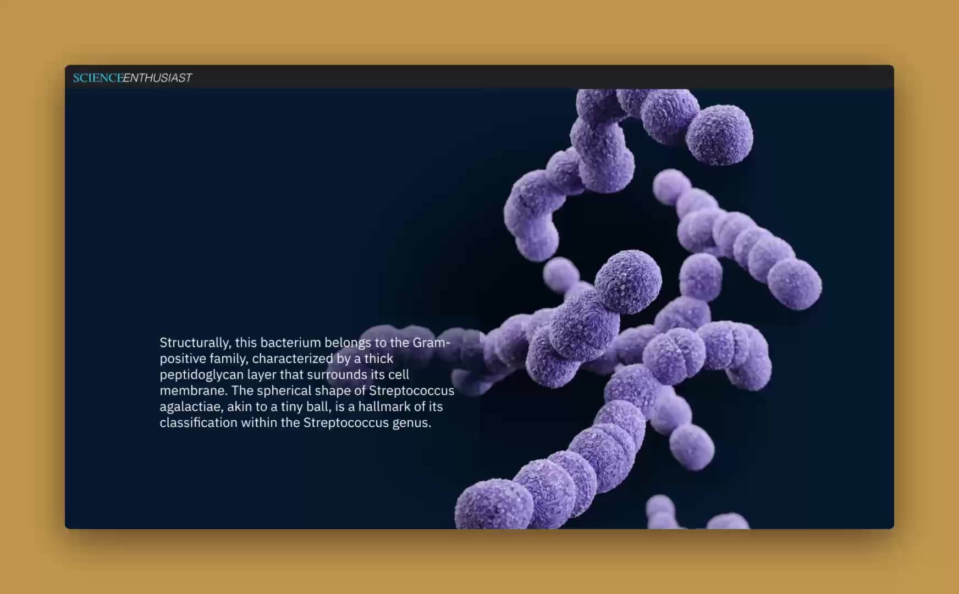Screen dimensions: 959x594
Task: Click the top-right end sphere of upper chain
Action: [x=719, y=134]
